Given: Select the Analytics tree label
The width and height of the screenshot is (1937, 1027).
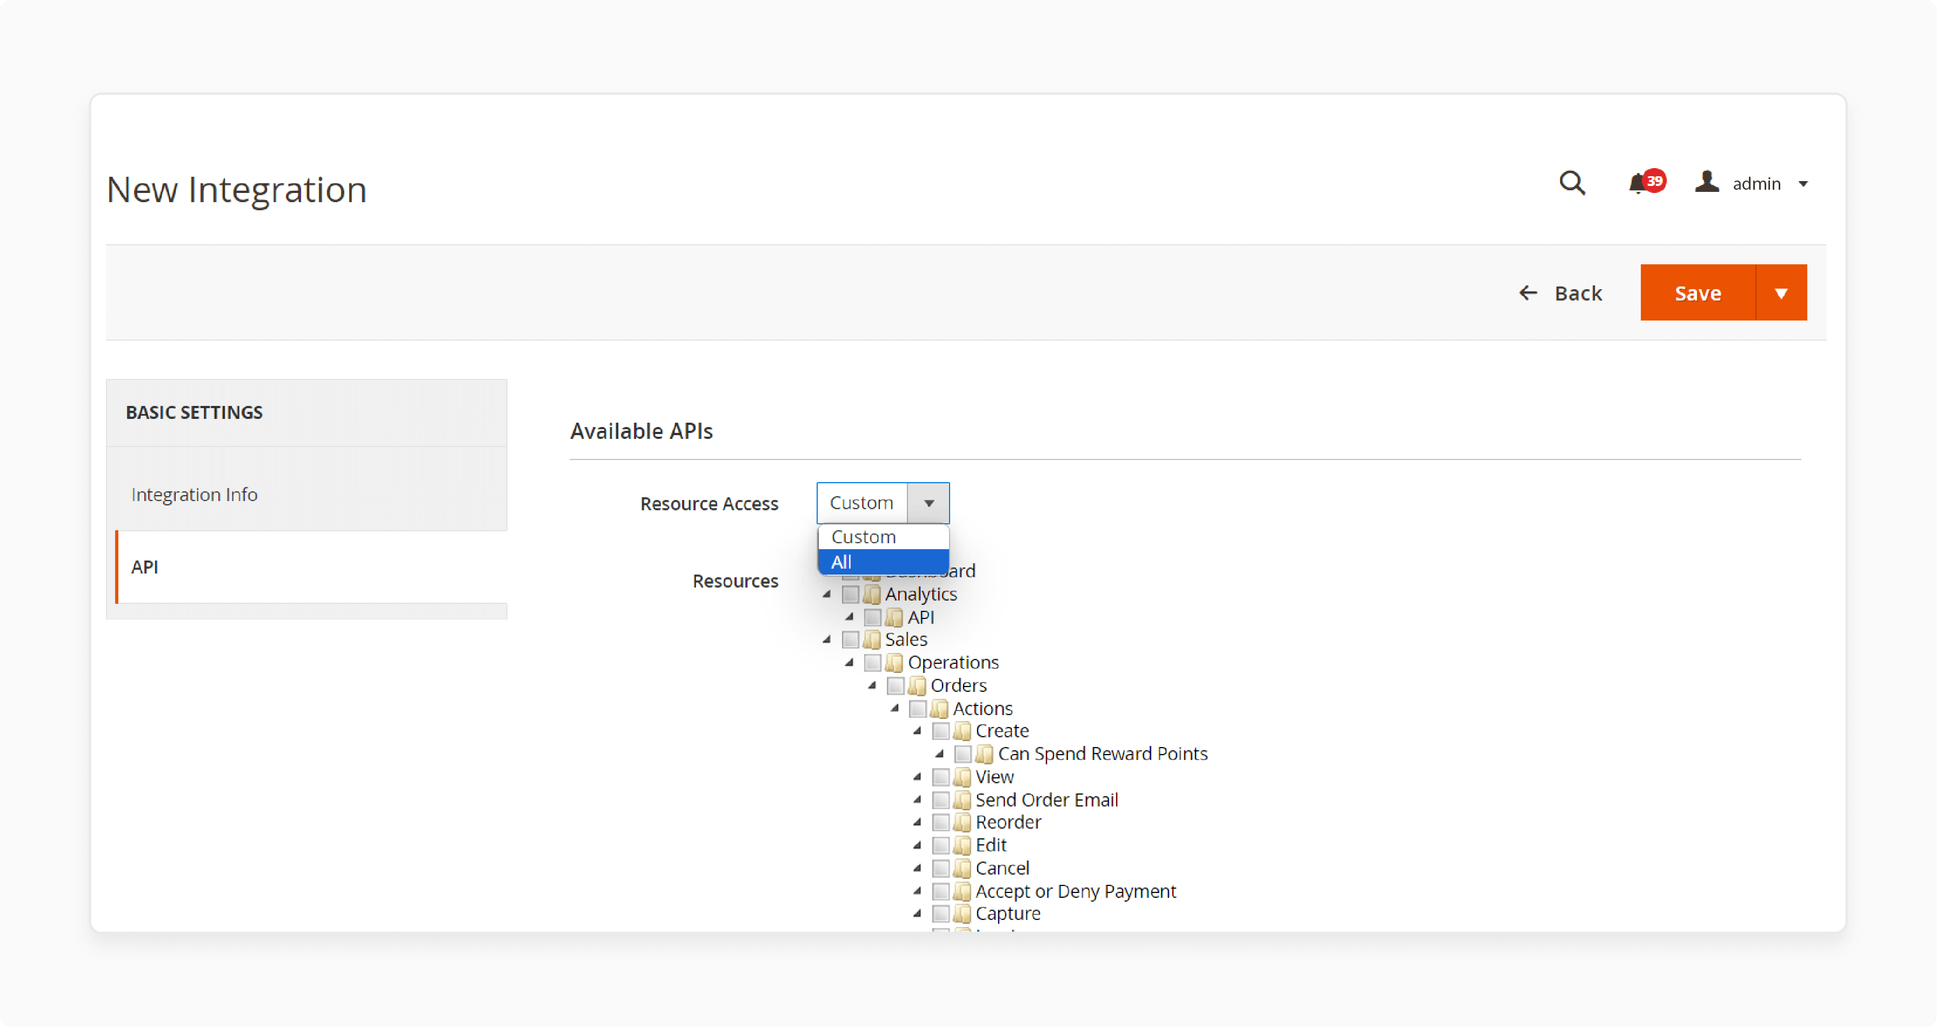Looking at the screenshot, I should tap(921, 595).
